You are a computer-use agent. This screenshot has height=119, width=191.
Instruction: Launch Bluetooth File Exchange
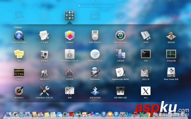95,91
